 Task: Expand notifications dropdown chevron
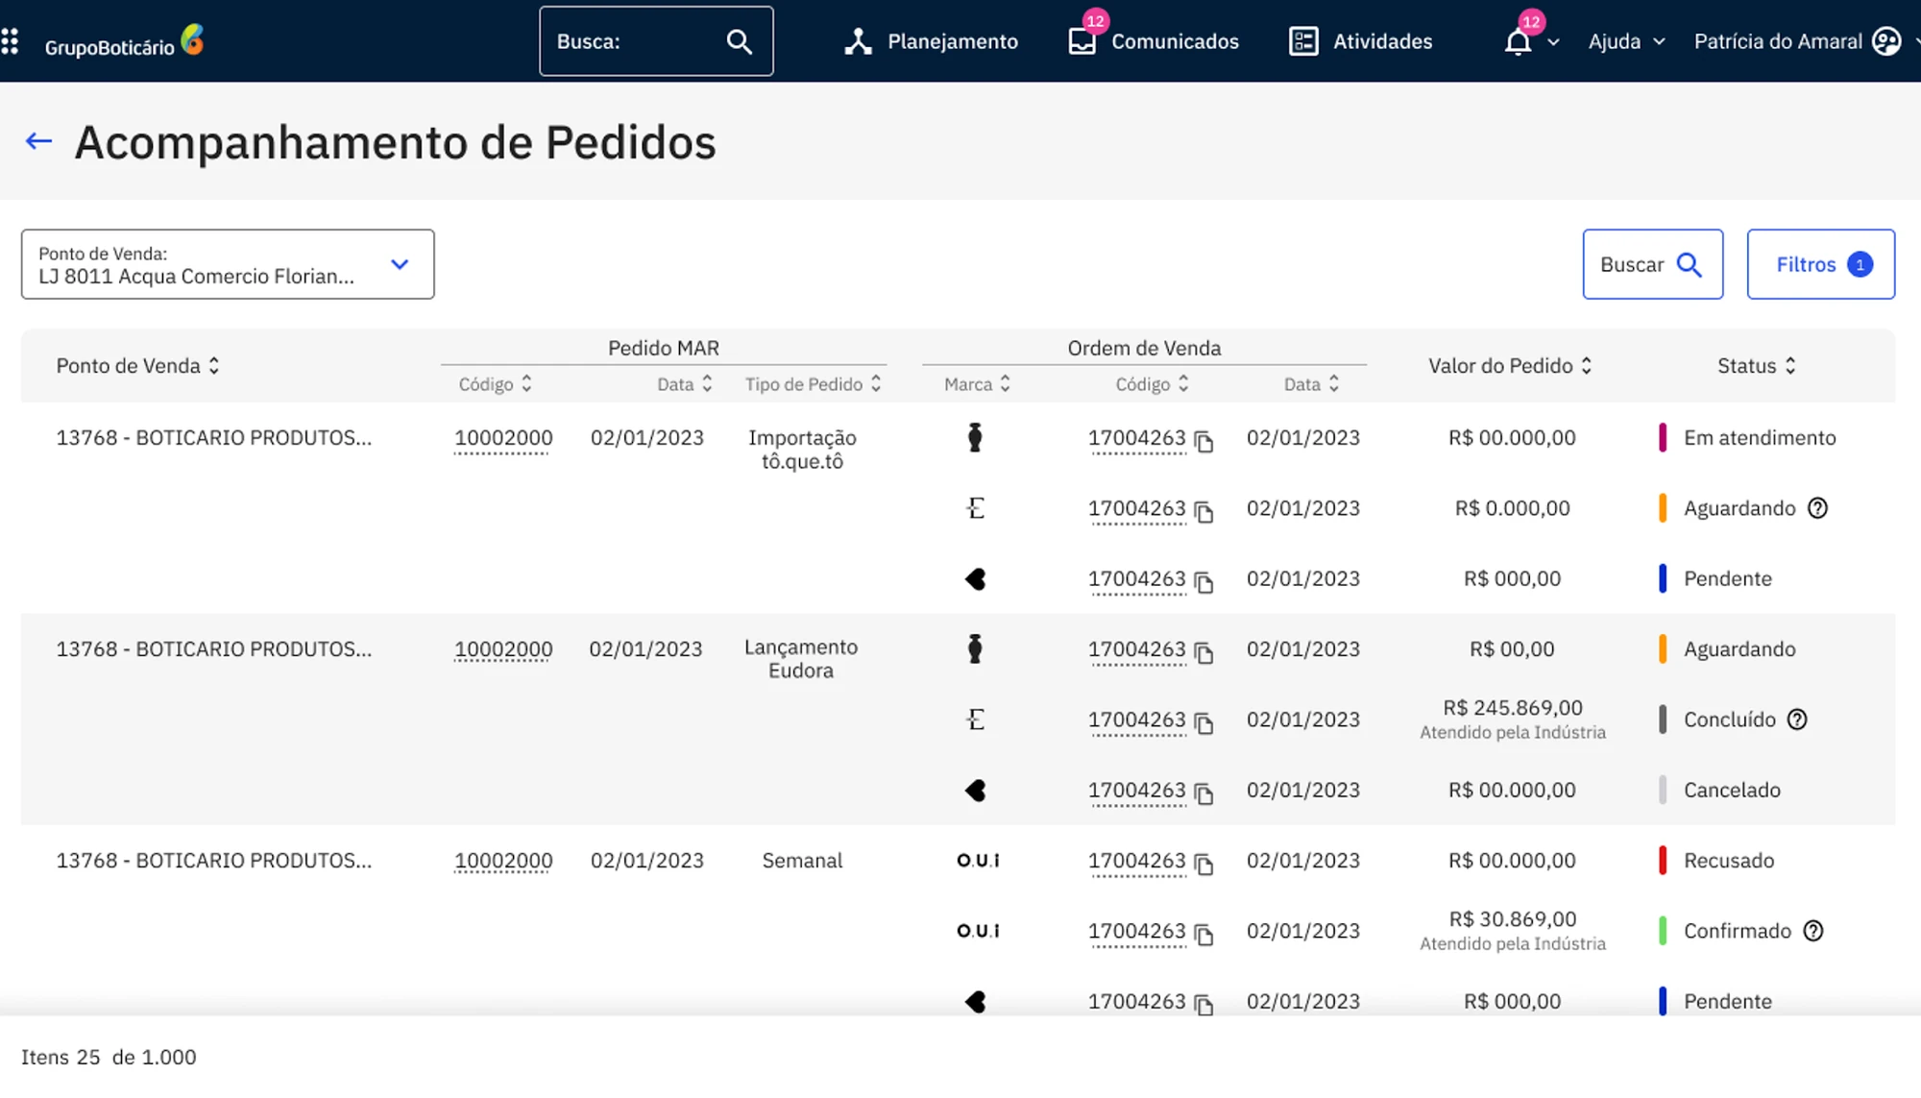coord(1553,42)
